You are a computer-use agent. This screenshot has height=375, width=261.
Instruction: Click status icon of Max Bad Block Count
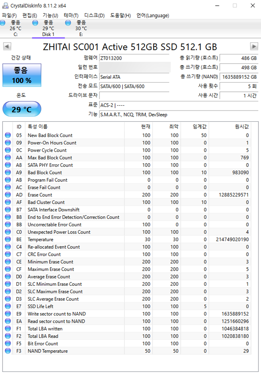[x=8, y=157]
